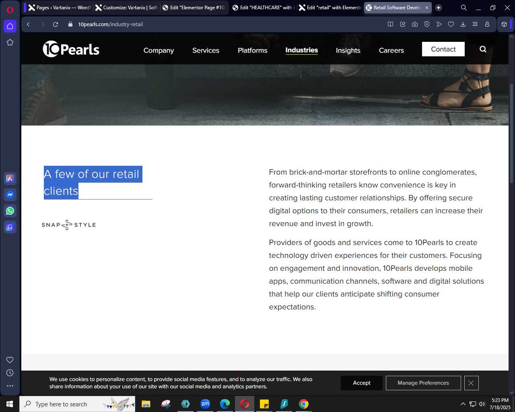The width and height of the screenshot is (515, 412).
Task: Open the Platforms menu
Action: click(252, 50)
